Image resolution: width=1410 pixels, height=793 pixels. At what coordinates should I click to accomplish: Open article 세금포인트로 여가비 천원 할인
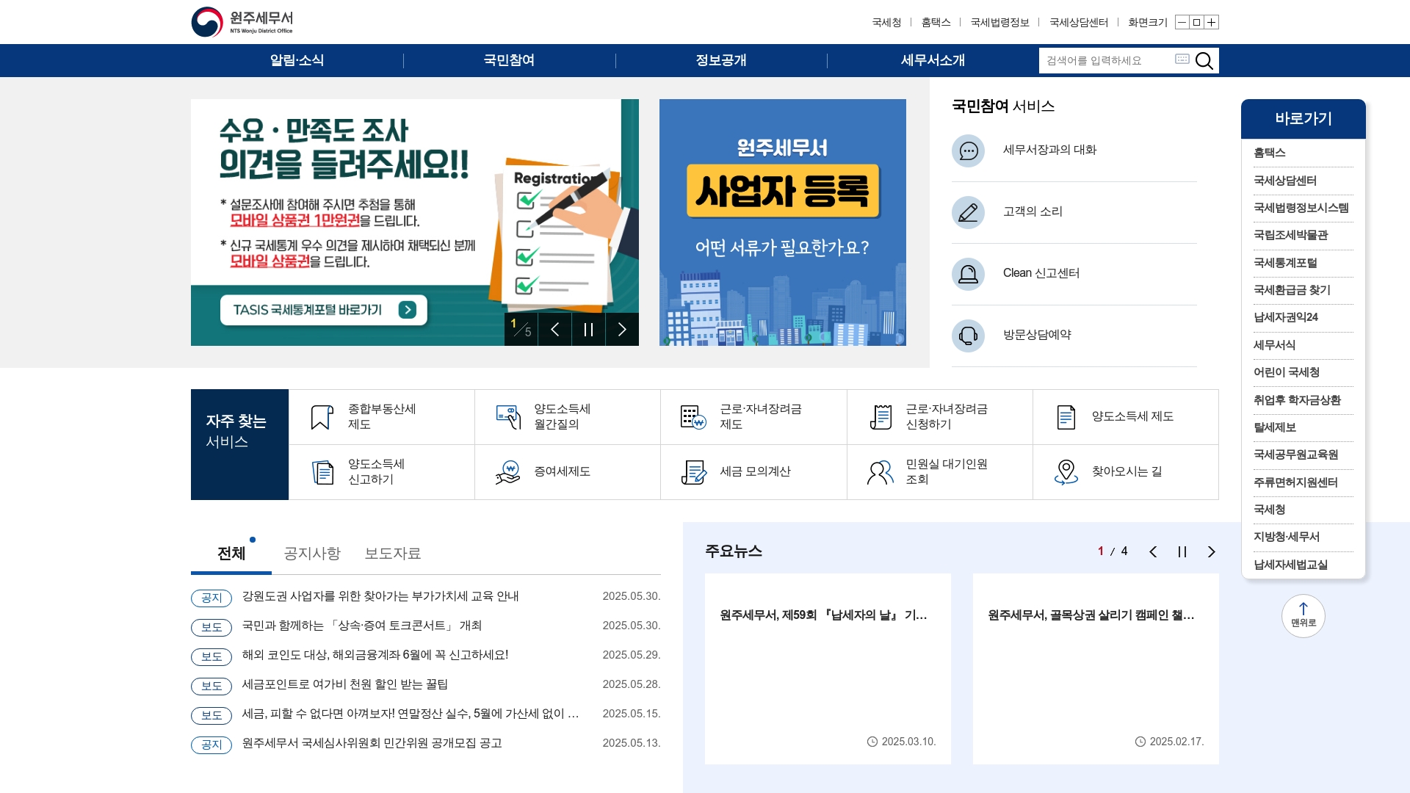pos(345,684)
